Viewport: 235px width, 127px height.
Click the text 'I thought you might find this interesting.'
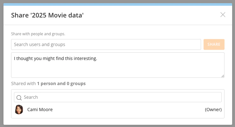(55, 59)
